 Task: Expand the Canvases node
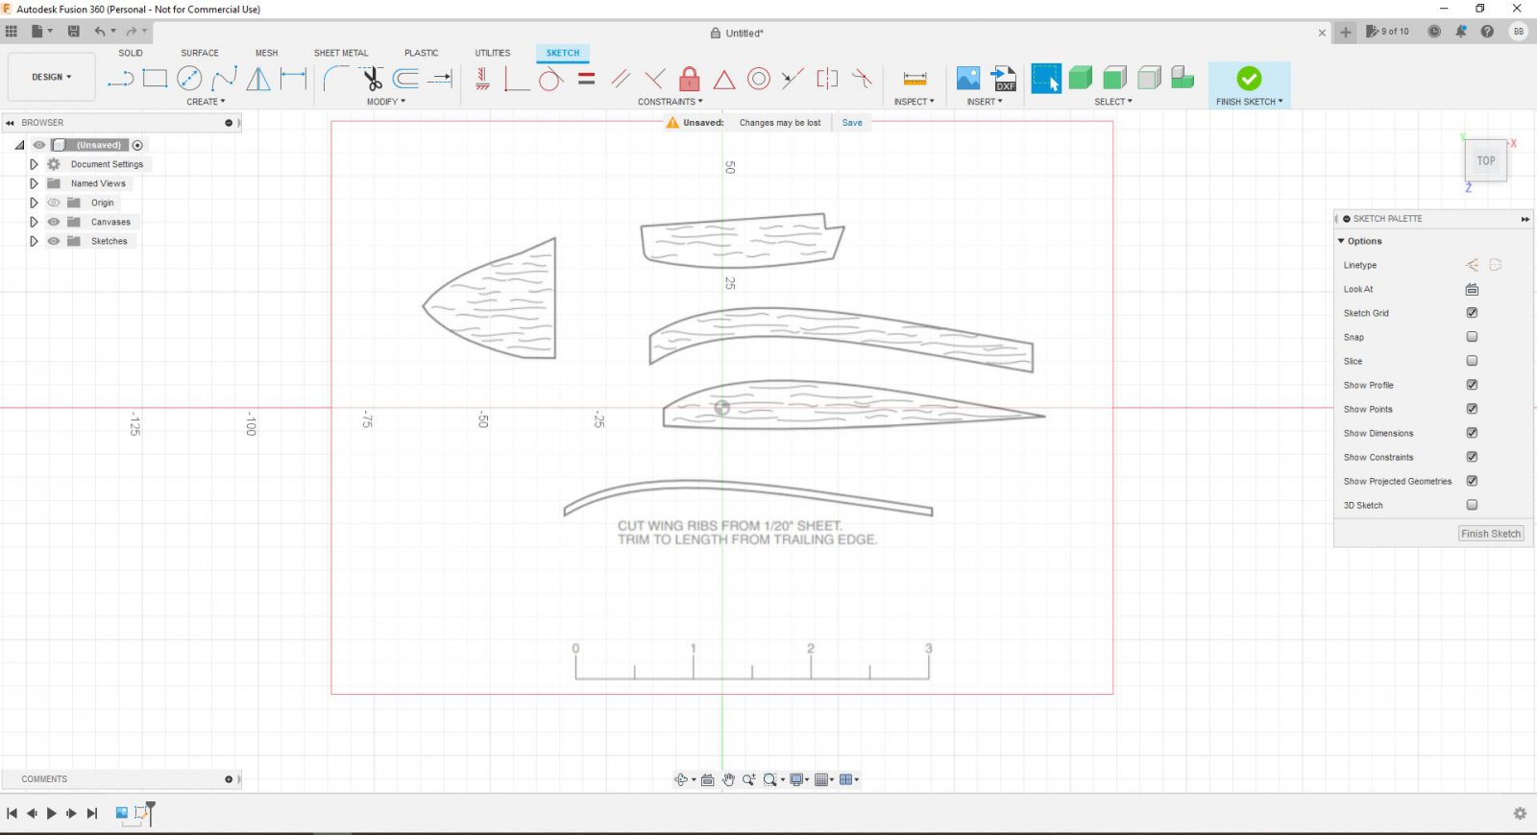[34, 222]
